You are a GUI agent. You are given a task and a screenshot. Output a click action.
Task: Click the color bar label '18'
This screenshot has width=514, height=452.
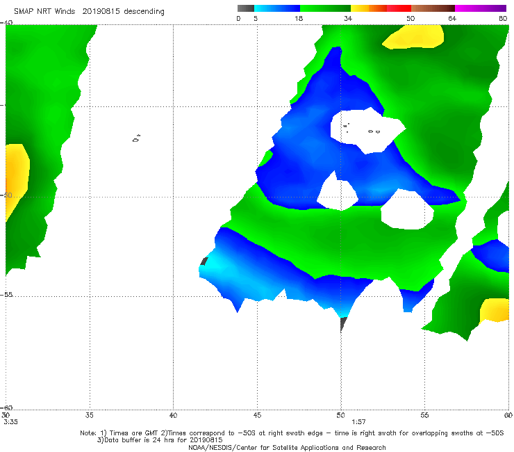point(299,18)
